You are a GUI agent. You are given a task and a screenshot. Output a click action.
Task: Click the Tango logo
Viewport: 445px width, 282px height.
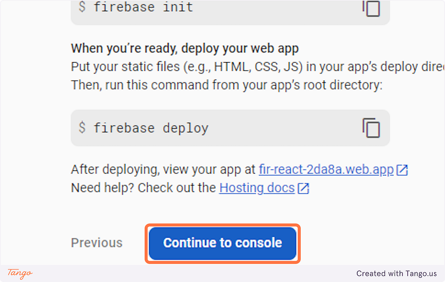tap(20, 273)
